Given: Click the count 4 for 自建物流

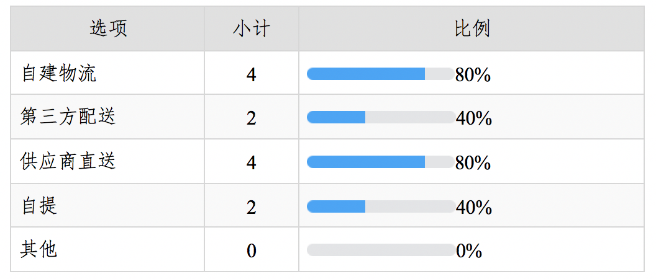Looking at the screenshot, I should pos(251,75).
